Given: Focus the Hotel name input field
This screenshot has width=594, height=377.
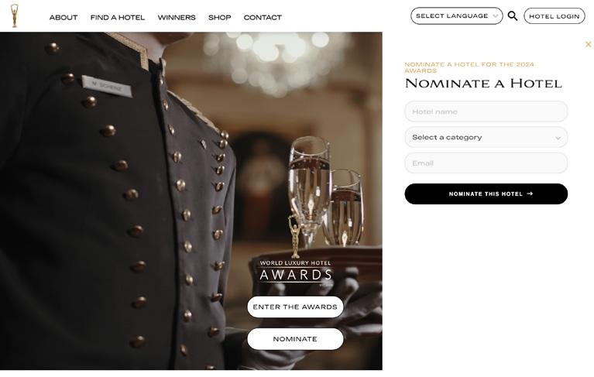Looking at the screenshot, I should point(486,111).
